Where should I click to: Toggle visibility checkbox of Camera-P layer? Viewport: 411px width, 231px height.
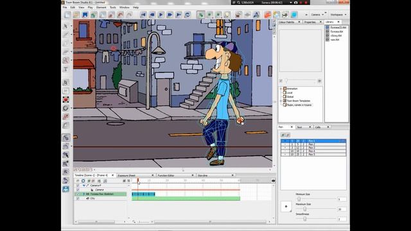(78, 185)
